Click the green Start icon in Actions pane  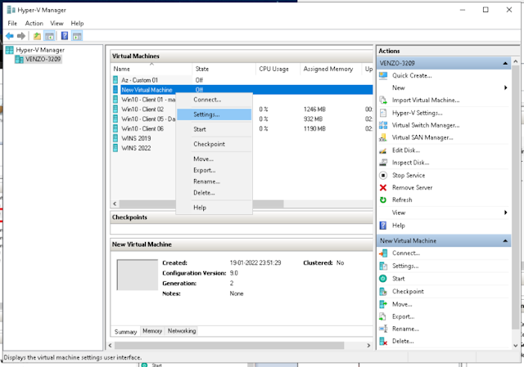(383, 279)
